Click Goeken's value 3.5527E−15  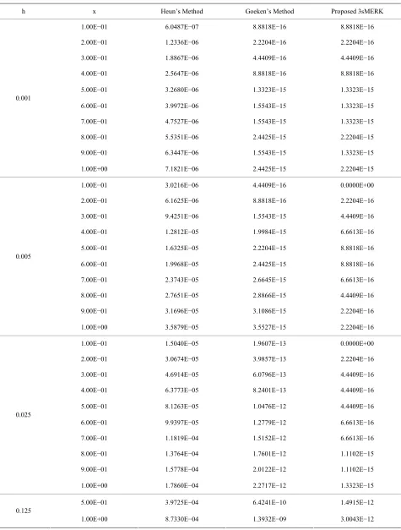[x=269, y=327]
